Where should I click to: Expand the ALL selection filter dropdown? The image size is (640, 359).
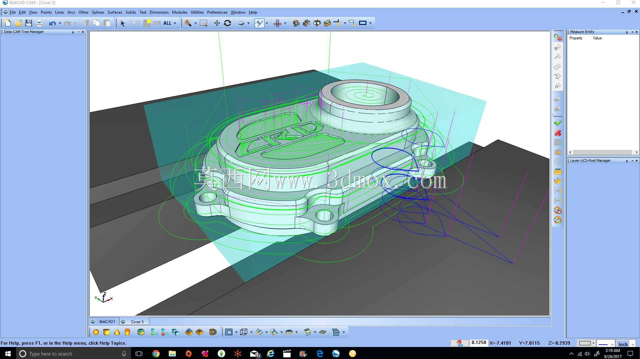[175, 23]
